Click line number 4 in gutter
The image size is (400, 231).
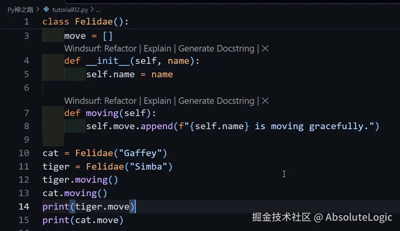coord(27,61)
